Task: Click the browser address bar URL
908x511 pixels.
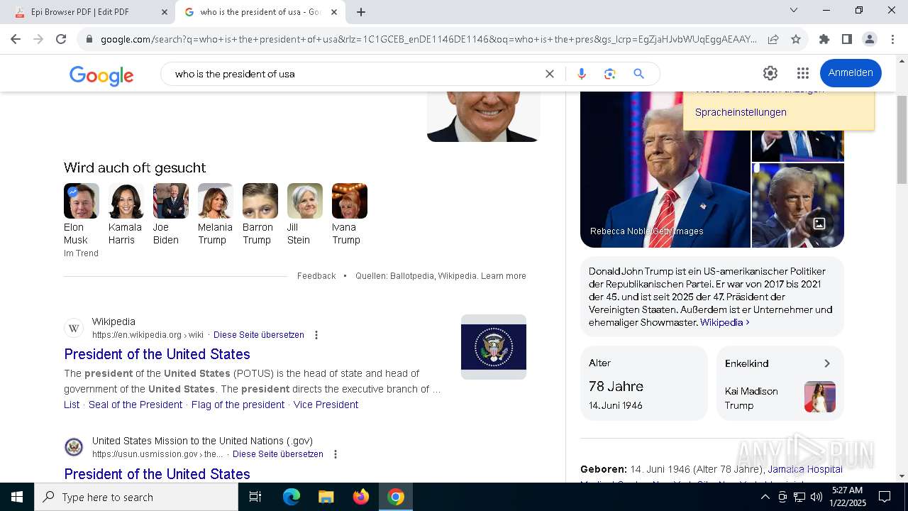Action: [x=428, y=39]
